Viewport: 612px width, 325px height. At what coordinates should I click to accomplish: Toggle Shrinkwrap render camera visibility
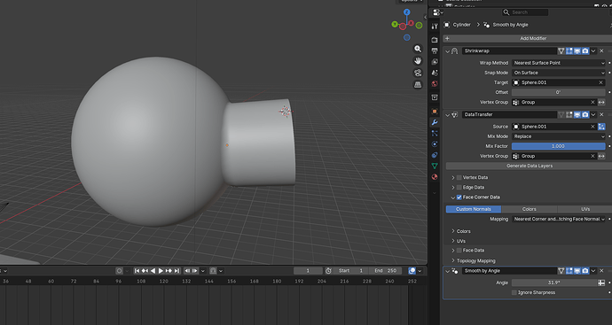tap(585, 51)
